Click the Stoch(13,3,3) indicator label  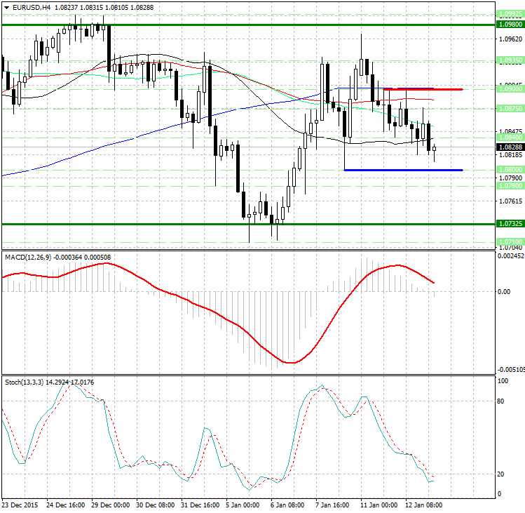click(x=24, y=382)
